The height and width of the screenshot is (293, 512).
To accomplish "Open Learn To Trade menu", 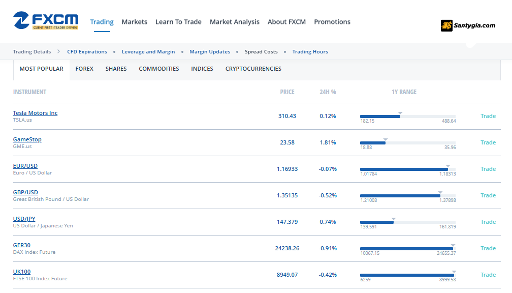I will pyautogui.click(x=178, y=22).
